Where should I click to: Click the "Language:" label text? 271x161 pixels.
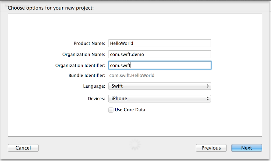coord(94,86)
